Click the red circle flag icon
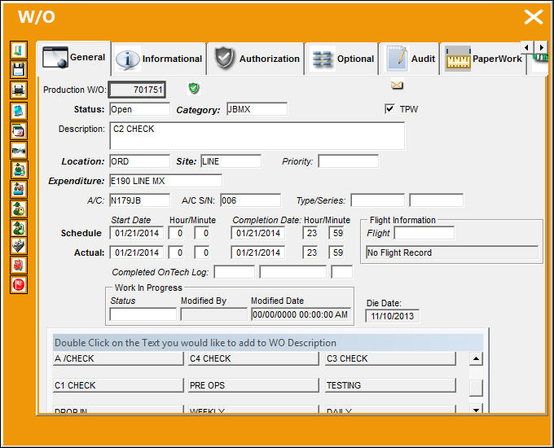554x448 pixels. tap(19, 285)
